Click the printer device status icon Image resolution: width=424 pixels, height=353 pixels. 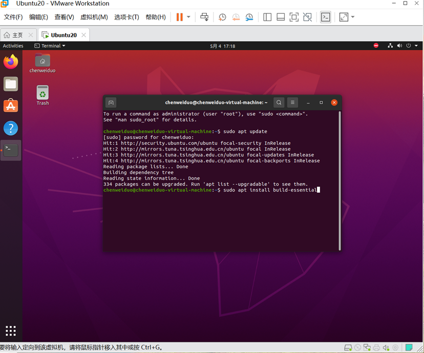tap(376, 347)
